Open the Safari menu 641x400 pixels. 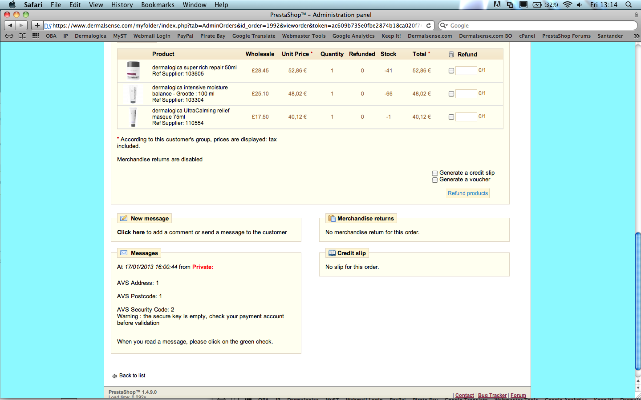(33, 5)
